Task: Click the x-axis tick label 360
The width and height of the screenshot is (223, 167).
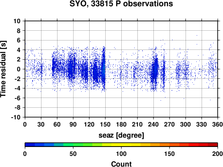Action: point(218,124)
